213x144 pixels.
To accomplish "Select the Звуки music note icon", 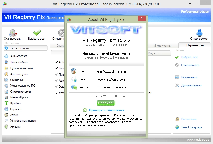I will [x=6, y=115].
